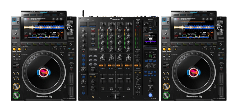Click the 02:35 time readout, left CDJ-3000
Viewport: 230px width, 106px height.
pyautogui.click(x=42, y=34)
